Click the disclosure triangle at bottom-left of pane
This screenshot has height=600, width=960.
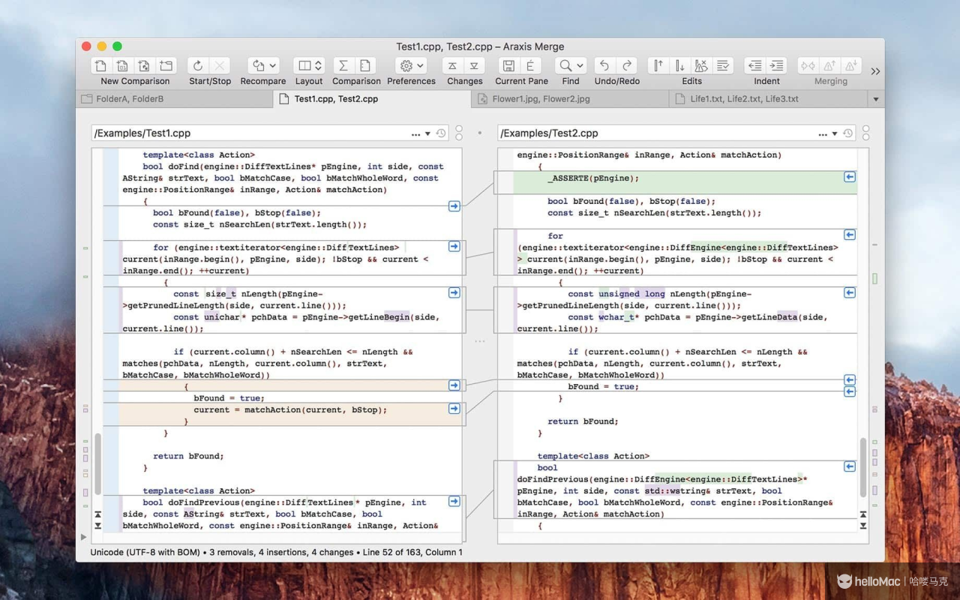[x=83, y=537]
